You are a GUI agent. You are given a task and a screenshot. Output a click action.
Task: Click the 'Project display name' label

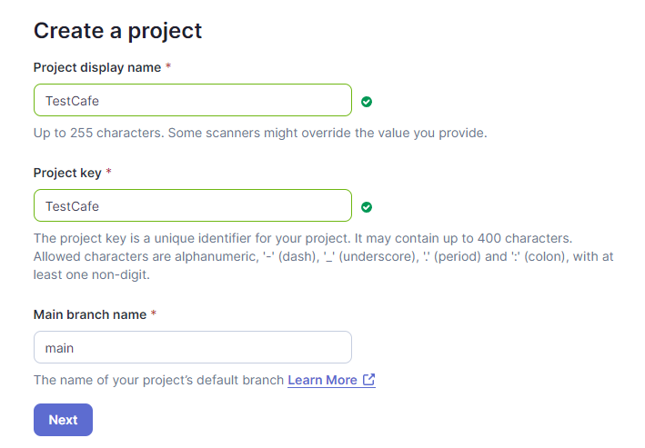tap(97, 67)
